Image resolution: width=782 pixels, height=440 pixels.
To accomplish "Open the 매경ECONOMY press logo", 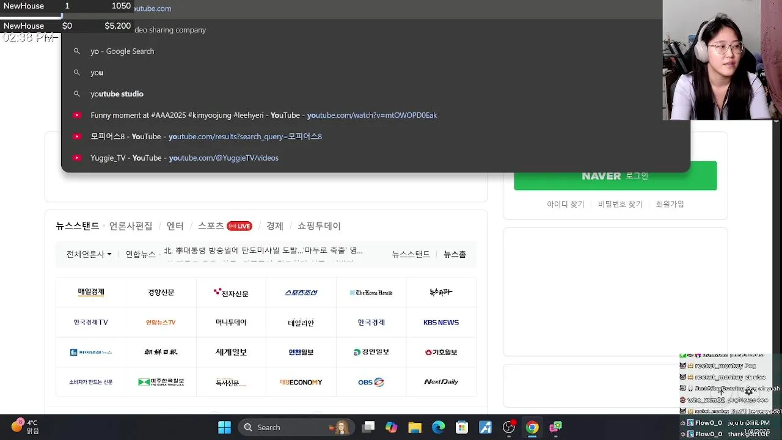I will click(x=301, y=382).
